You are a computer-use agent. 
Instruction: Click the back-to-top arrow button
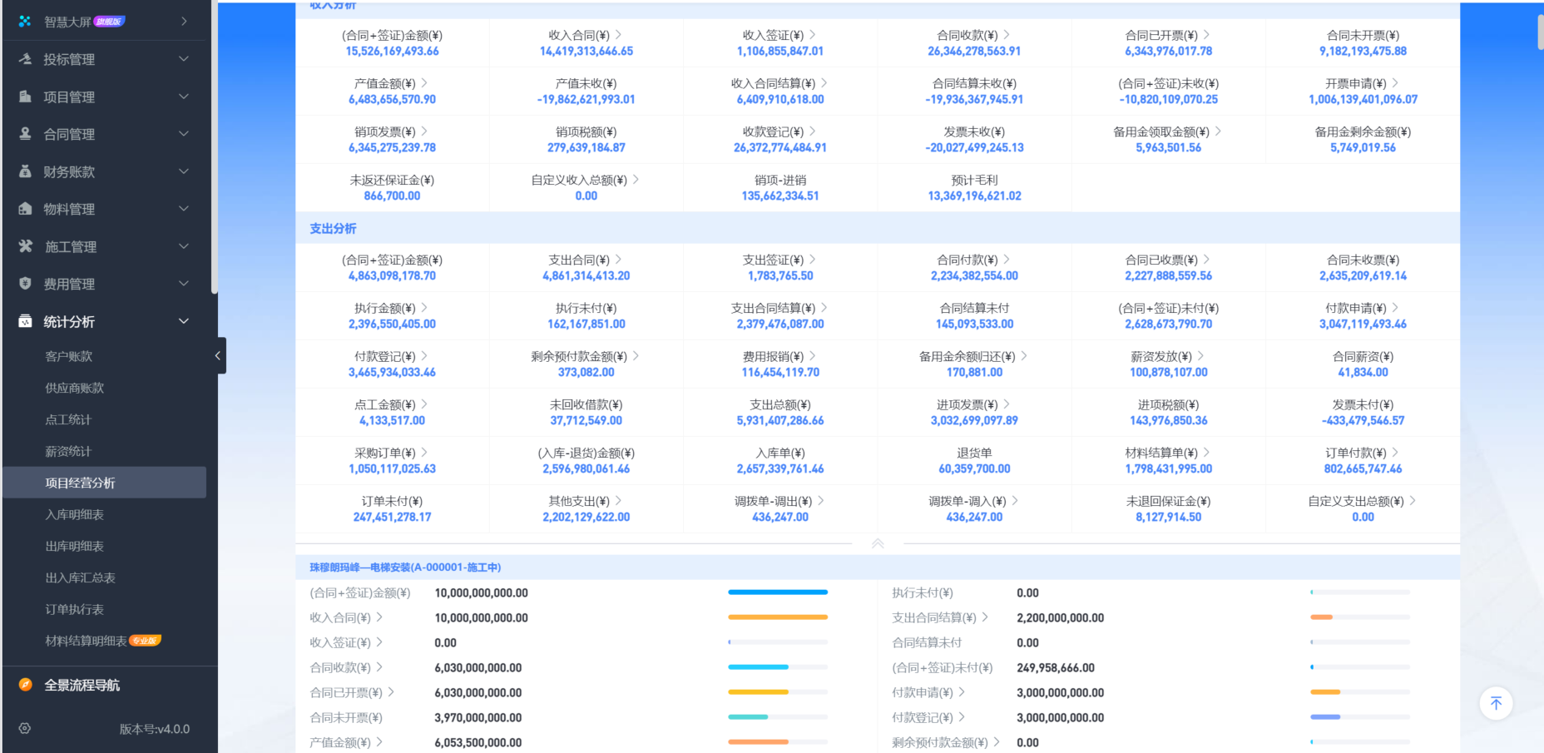[x=1495, y=704]
